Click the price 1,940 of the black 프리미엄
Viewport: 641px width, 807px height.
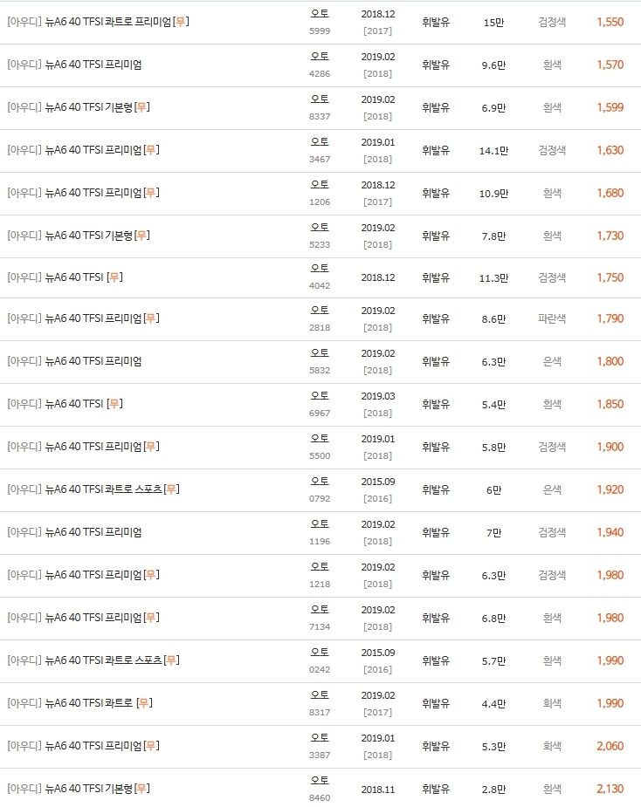tap(610, 532)
